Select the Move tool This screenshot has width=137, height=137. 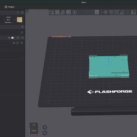pyautogui.click(x=105, y=12)
